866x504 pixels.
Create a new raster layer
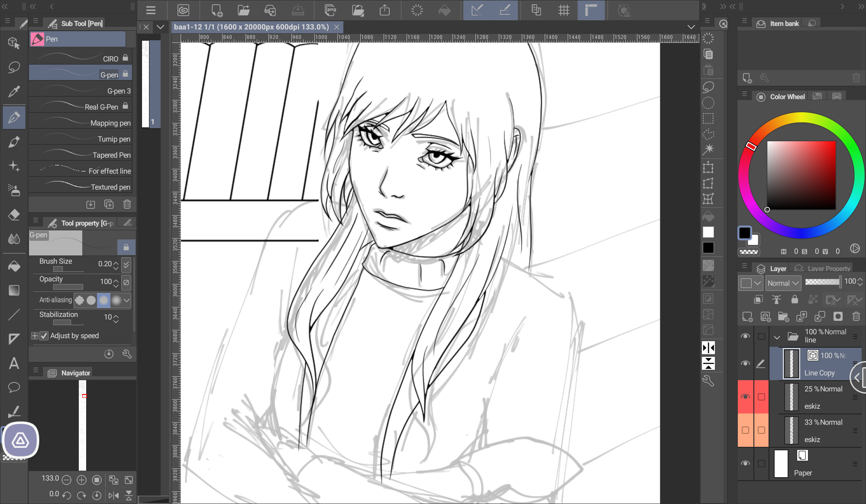click(x=747, y=317)
